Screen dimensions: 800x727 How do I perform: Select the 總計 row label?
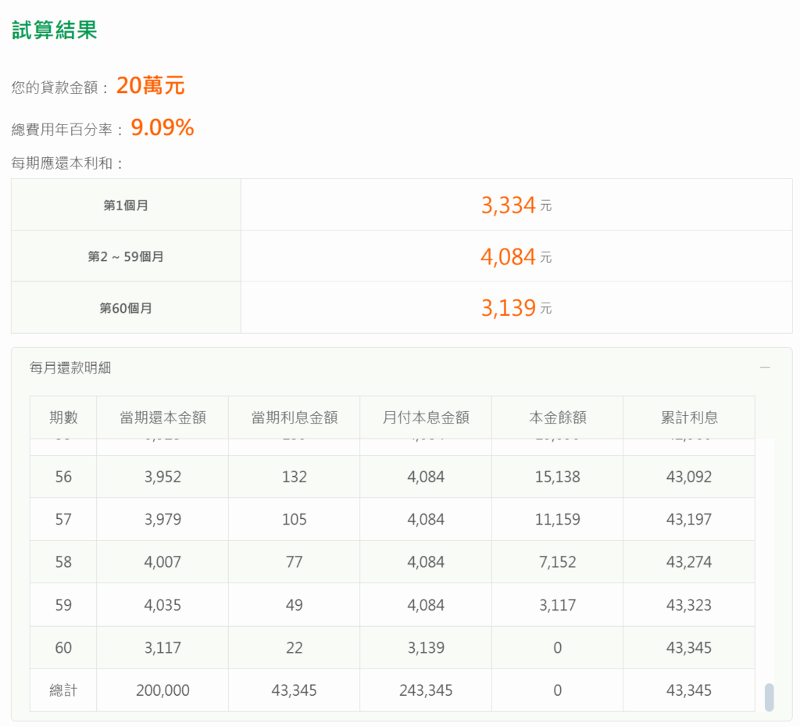[63, 690]
